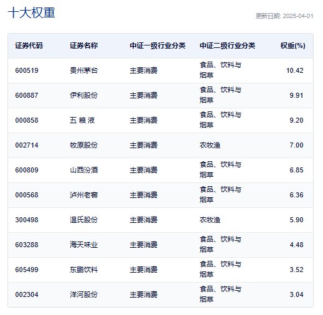Click 食品、饮料与烟草 in the 贵州茅台 row

pos(220,70)
